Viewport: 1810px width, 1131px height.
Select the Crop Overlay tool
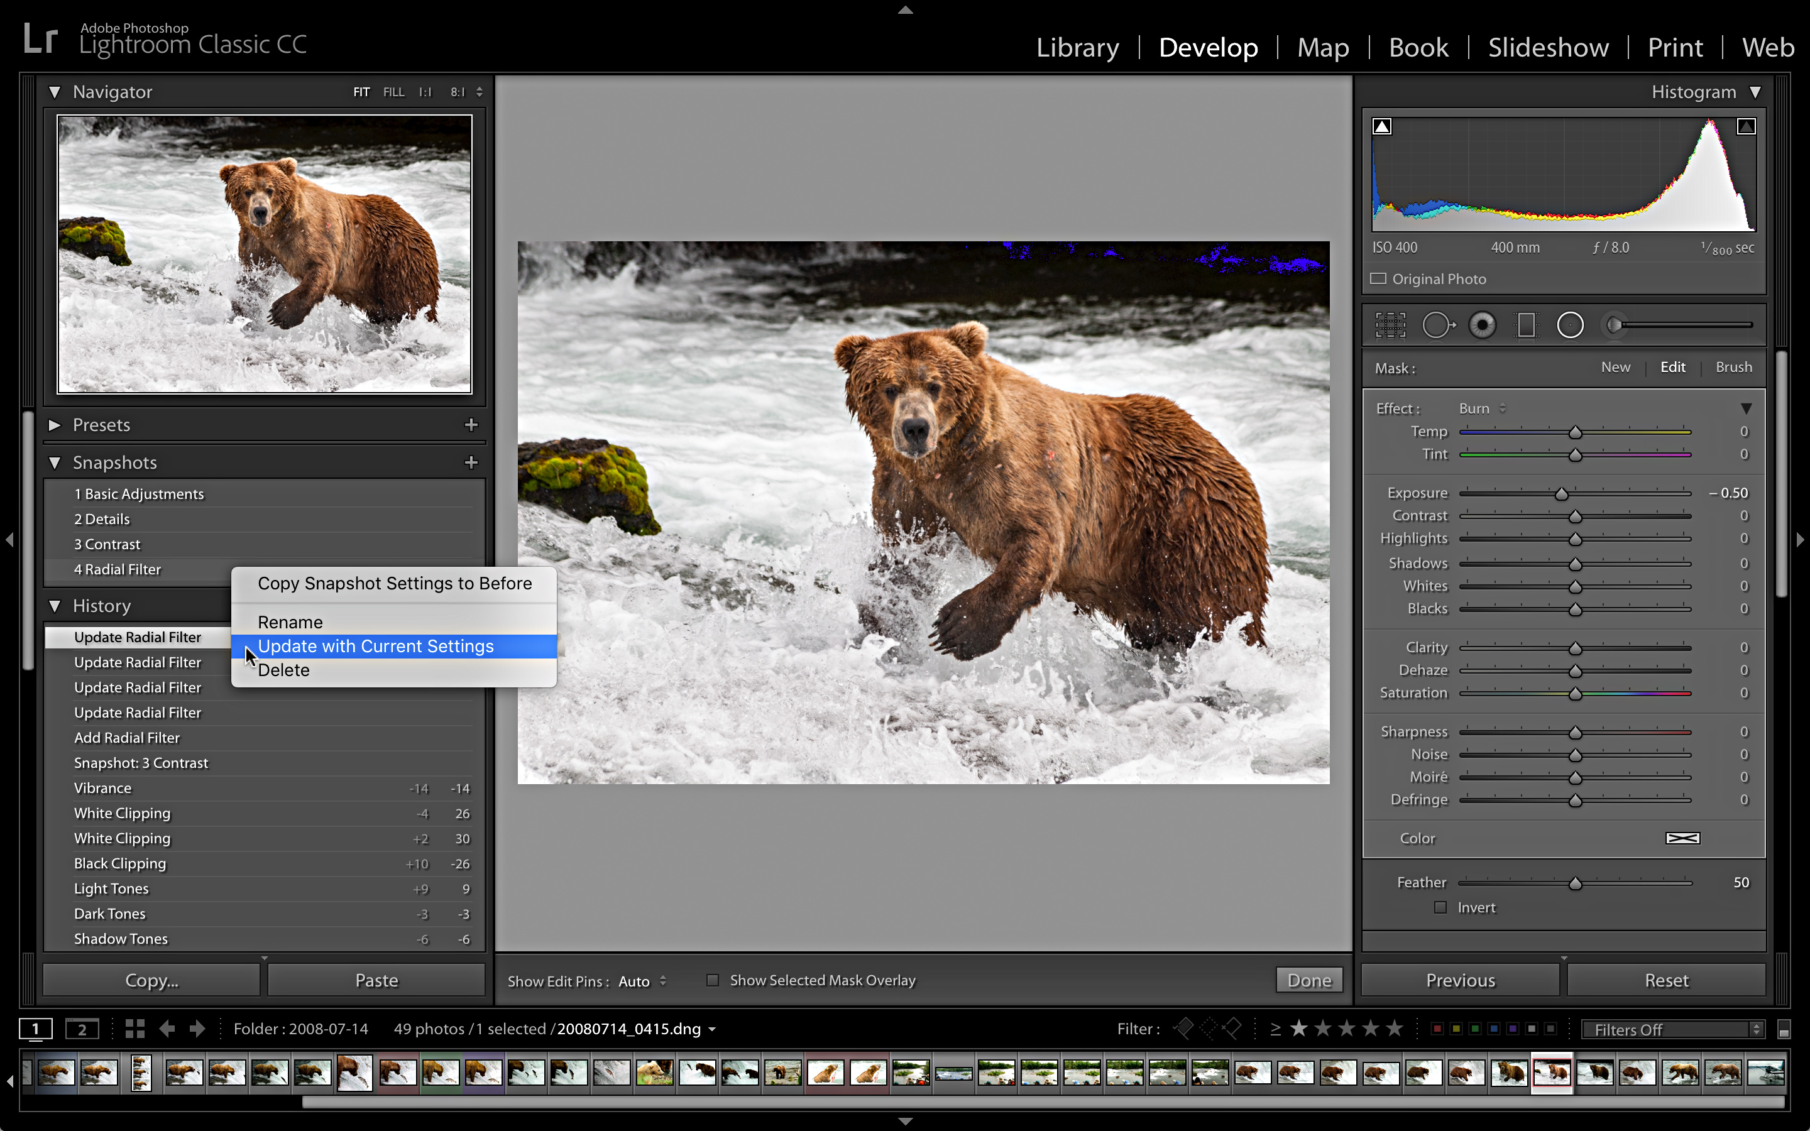coord(1390,324)
